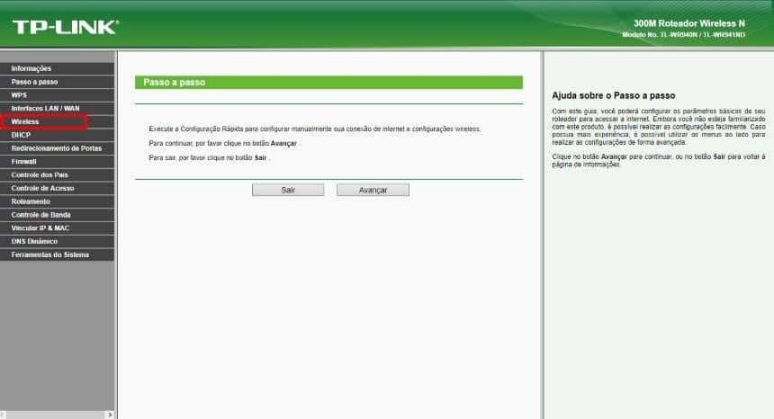Click the Execute a Configuração Rápida sentence
Screen dimensions: 774x419
(x=314, y=129)
